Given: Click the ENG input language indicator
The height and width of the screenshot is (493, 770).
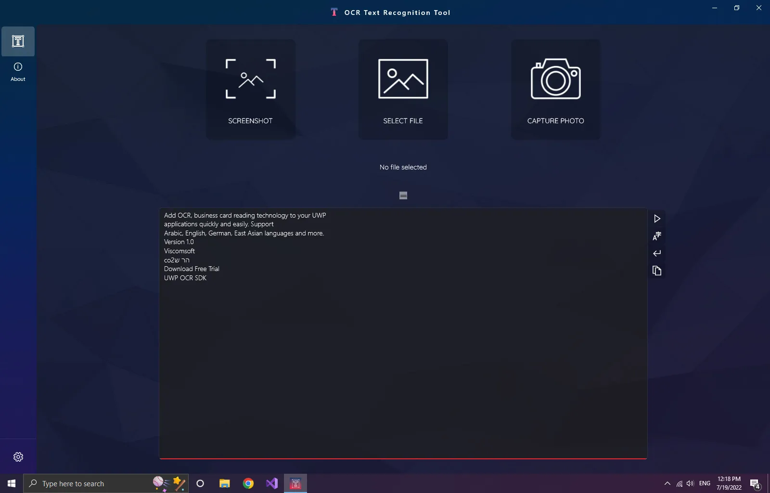Looking at the screenshot, I should coord(705,483).
